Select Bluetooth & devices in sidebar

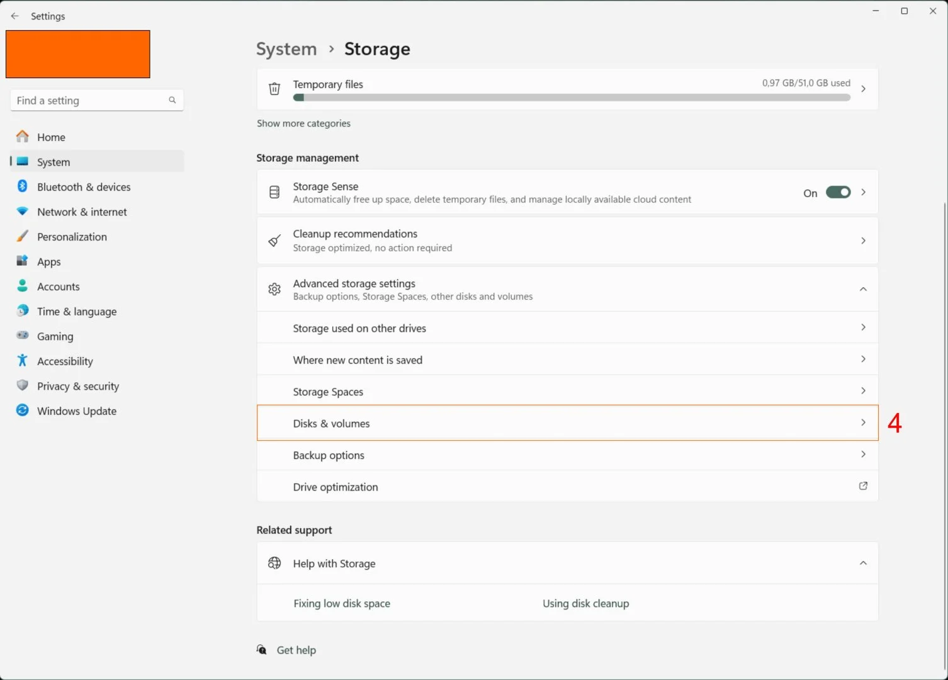click(96, 187)
